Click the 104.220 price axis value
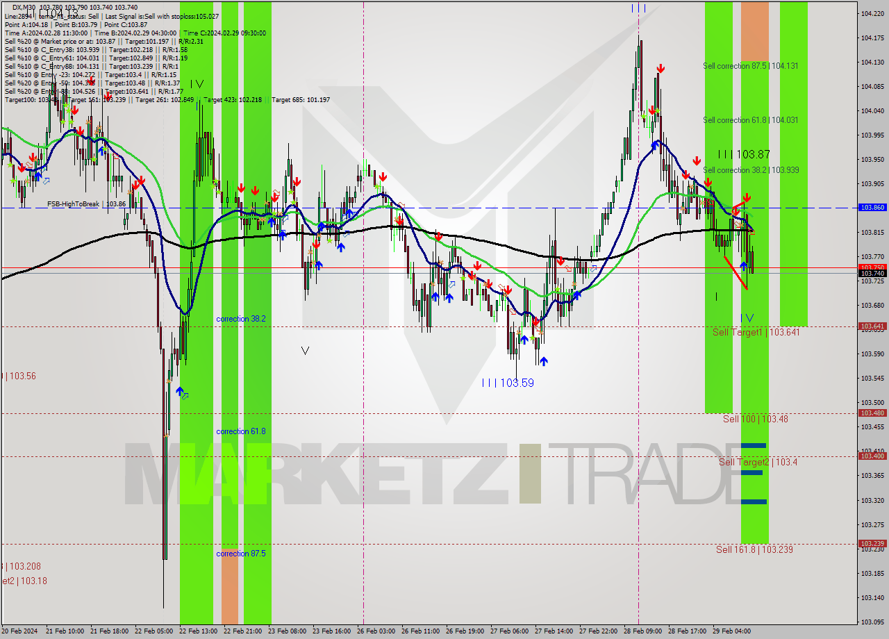 click(872, 13)
